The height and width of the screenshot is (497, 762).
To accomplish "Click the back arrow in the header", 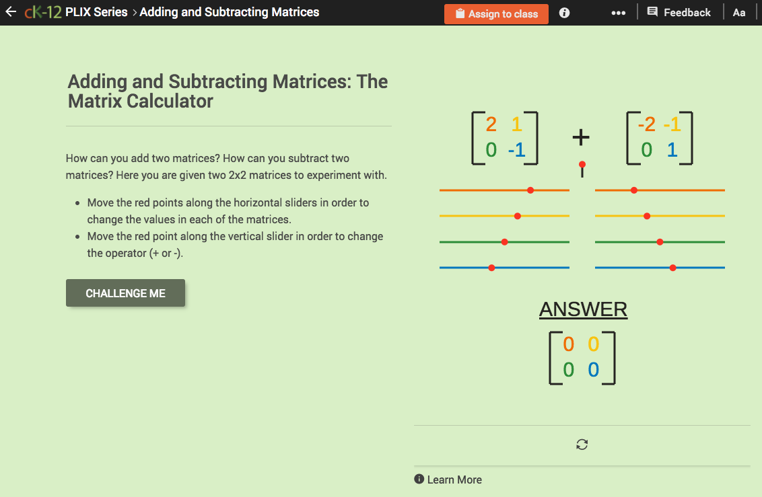I will click(x=10, y=11).
